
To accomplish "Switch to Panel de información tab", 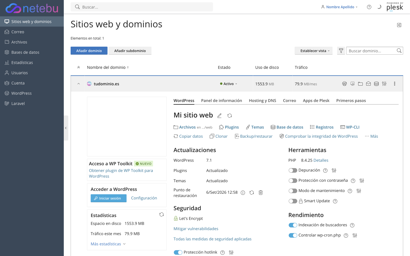I will pyautogui.click(x=222, y=100).
